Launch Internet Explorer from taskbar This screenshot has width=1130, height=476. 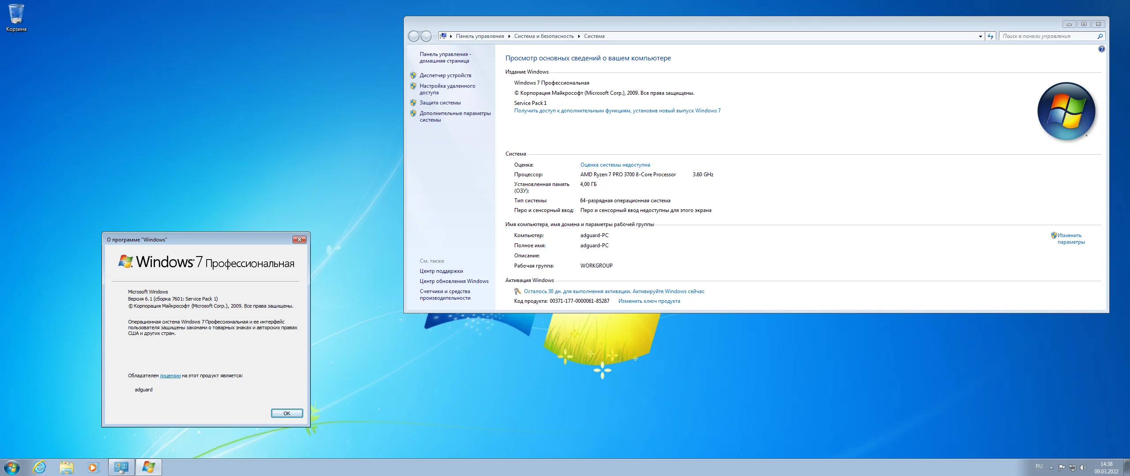pos(40,467)
